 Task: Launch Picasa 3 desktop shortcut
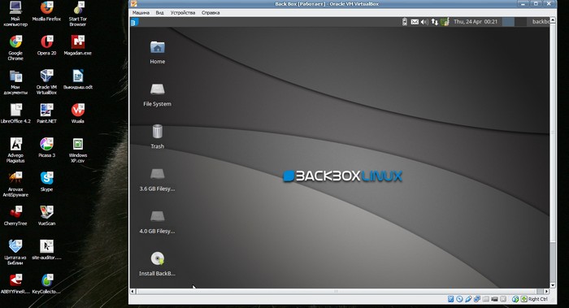[46, 147]
